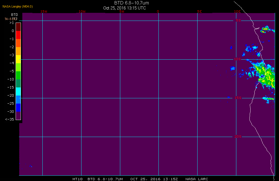This screenshot has width=279, height=181.
Task: Click the "BTD 6.8-10.7UM" footer text
Action: click(105, 179)
